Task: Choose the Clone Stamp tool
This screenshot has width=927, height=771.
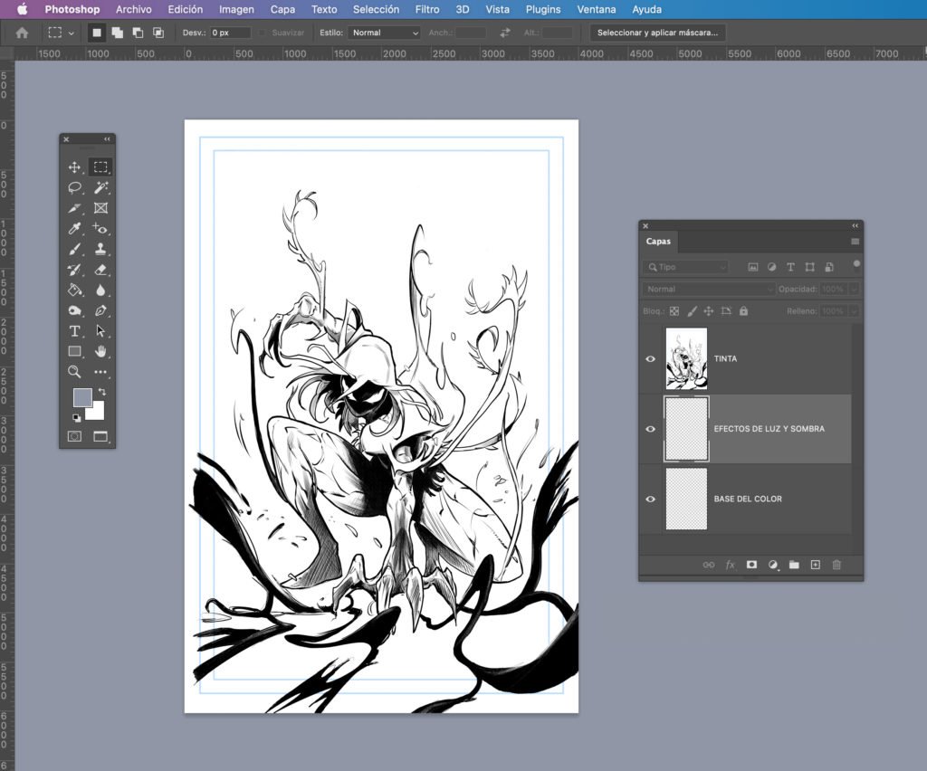Action: (100, 249)
